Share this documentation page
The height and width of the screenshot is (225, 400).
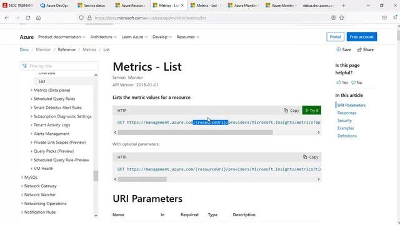coord(365,49)
